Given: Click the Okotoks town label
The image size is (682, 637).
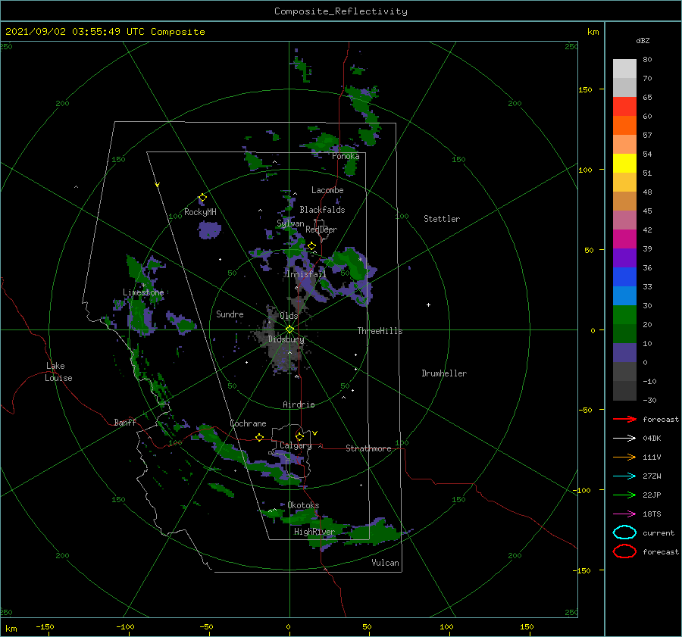Looking at the screenshot, I should 303,505.
